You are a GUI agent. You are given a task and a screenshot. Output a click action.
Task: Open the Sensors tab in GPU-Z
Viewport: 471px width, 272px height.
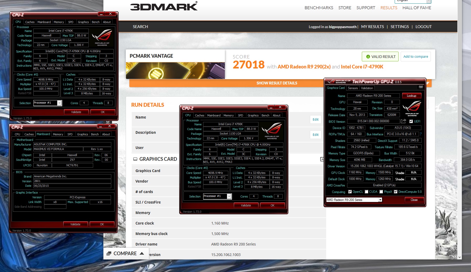click(353, 88)
